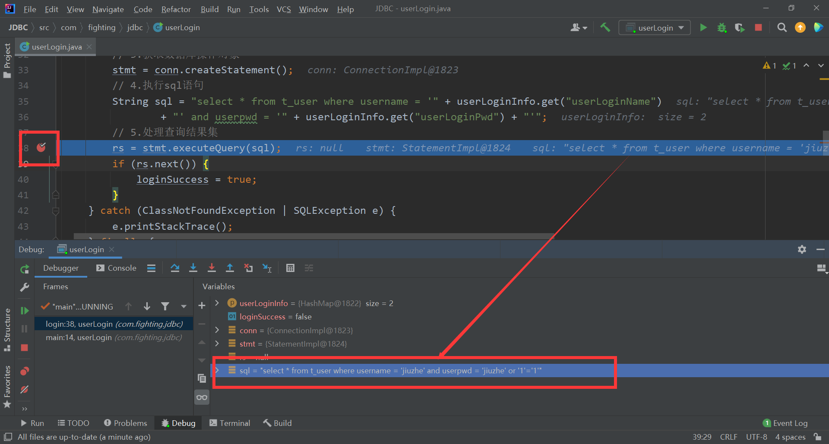Switch to the Console tab
Image resolution: width=829 pixels, height=444 pixels.
(117, 268)
